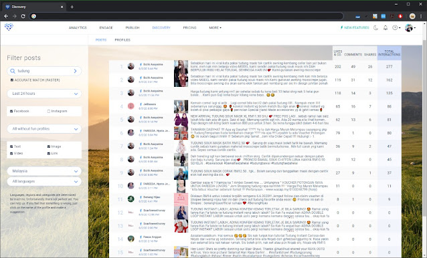Click the Google icon in address bar

click(x=33, y=16)
